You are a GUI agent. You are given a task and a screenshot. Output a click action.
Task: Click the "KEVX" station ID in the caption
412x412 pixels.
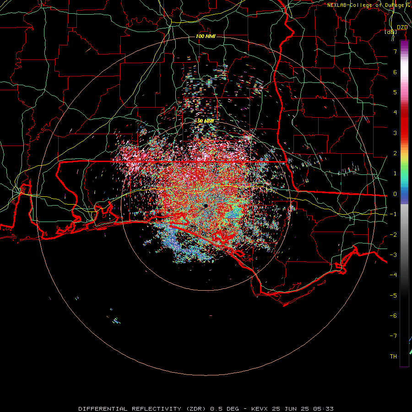click(x=260, y=409)
